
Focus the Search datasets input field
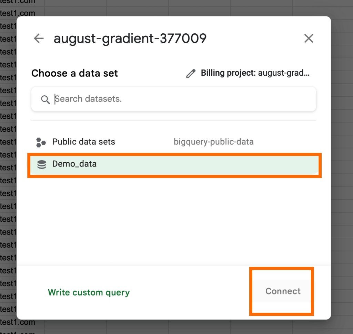click(174, 99)
